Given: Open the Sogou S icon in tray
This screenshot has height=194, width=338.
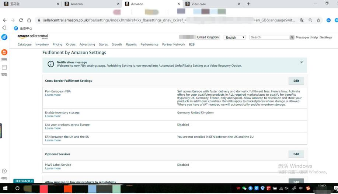Looking at the screenshot, I should point(308,188).
